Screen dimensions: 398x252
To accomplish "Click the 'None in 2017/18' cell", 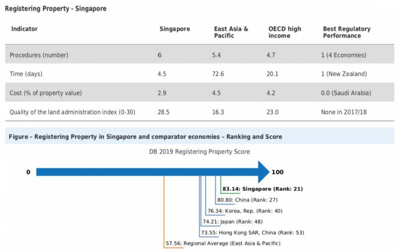I will (345, 112).
